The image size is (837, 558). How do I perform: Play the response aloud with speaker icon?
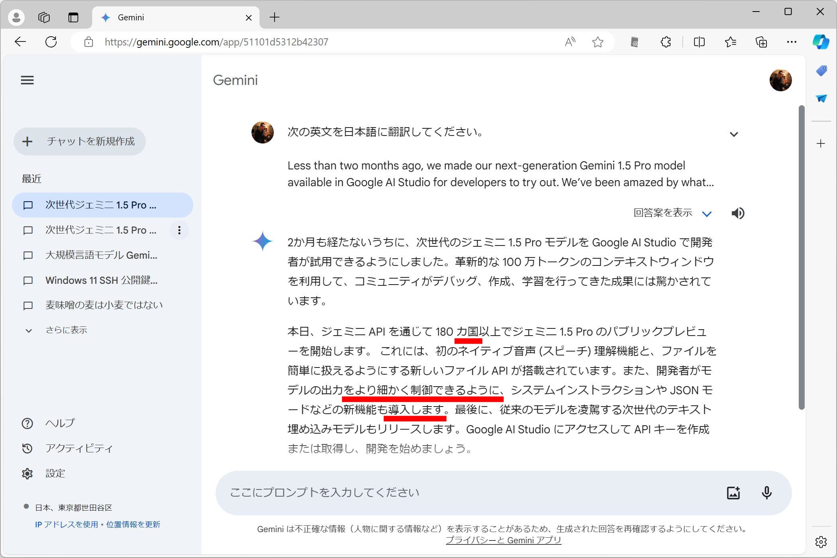(738, 213)
